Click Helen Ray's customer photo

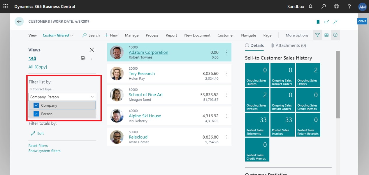(117, 74)
